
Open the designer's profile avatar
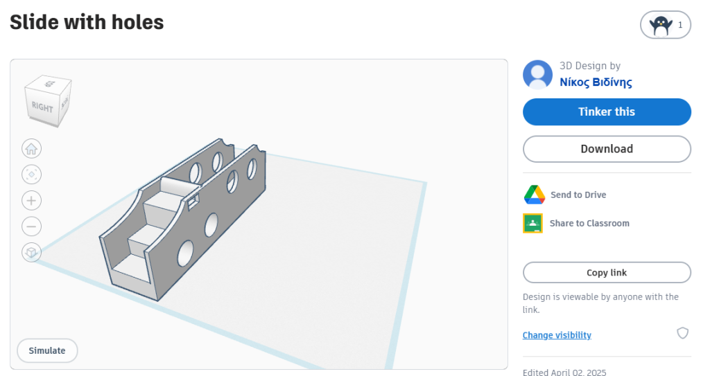point(537,74)
